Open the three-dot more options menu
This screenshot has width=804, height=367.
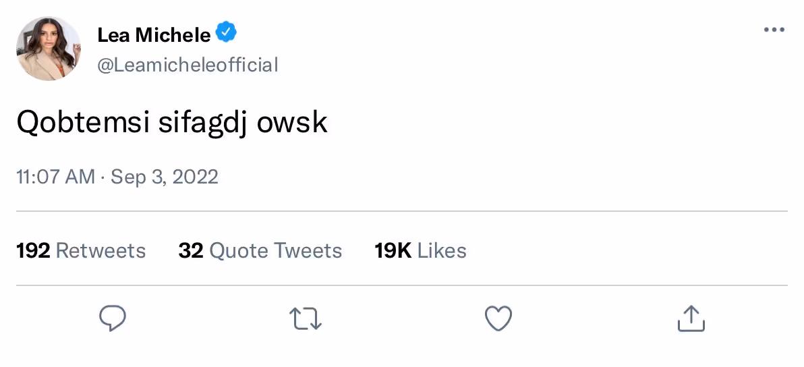pos(774,30)
